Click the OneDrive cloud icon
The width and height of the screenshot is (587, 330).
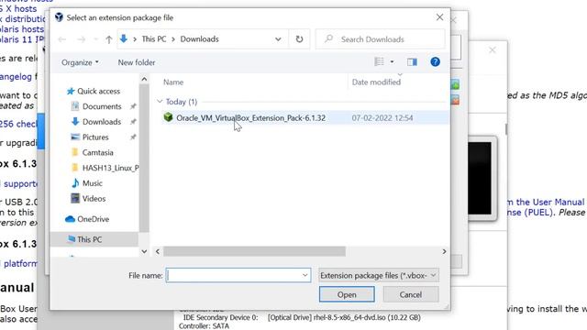(x=70, y=219)
